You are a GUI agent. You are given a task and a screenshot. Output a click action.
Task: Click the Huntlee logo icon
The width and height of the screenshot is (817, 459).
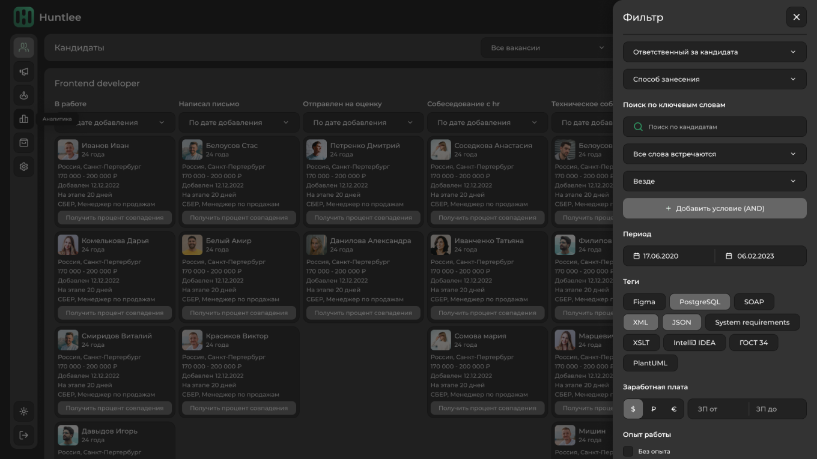[24, 17]
